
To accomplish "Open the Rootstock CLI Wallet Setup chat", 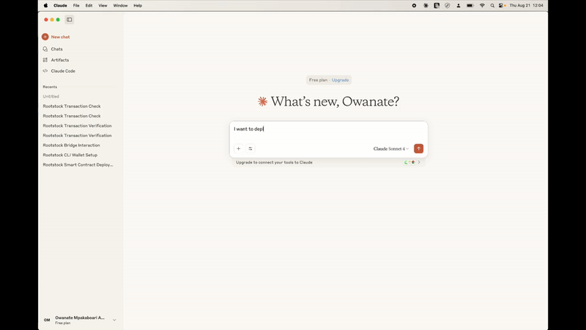I will click(x=70, y=155).
